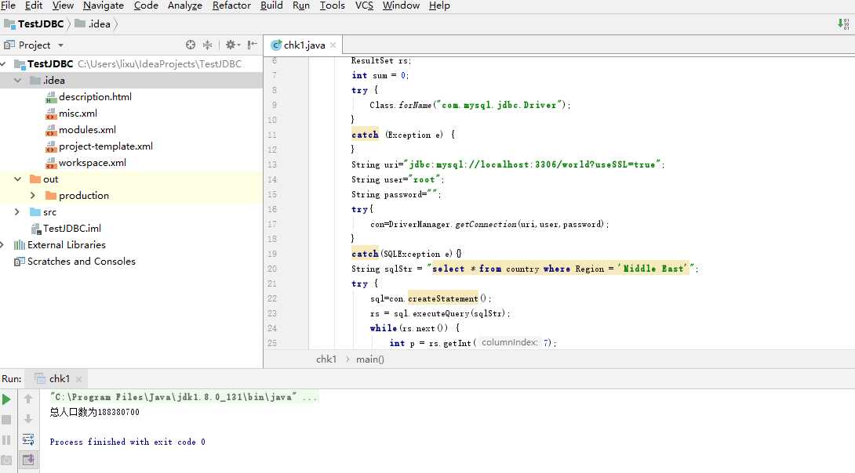Collapse the out folder
Image resolution: width=855 pixels, height=473 pixels.
pos(18,179)
